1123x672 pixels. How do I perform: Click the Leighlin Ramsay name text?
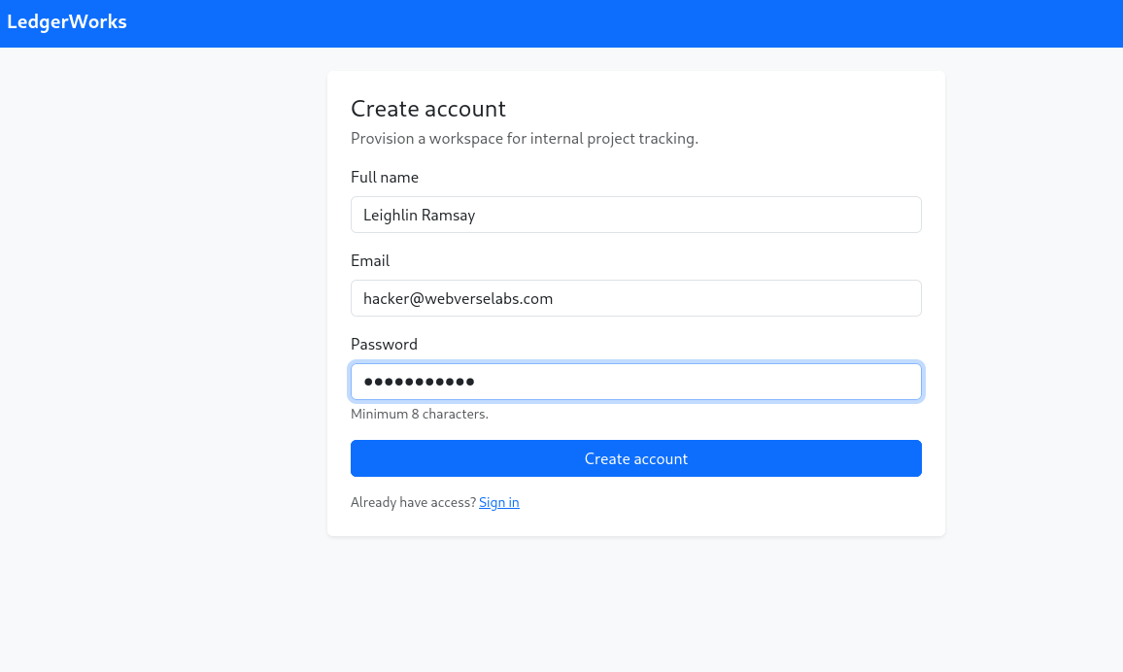point(420,215)
